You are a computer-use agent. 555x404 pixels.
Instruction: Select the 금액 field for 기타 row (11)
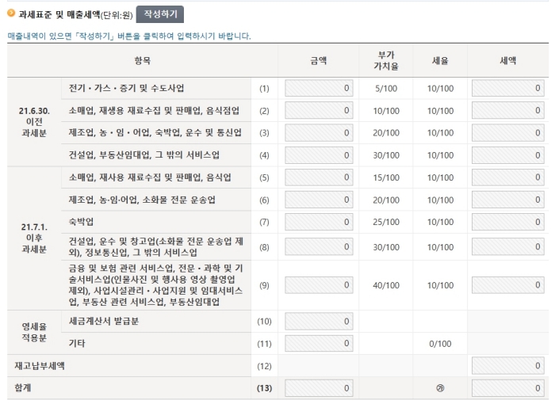coord(319,344)
